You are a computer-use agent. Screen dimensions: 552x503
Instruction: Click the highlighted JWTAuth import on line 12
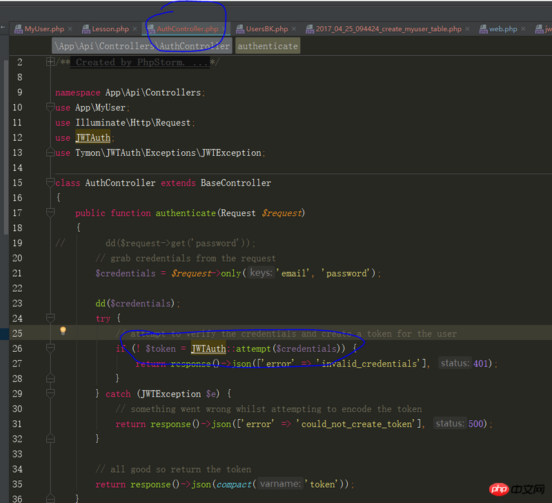click(93, 137)
